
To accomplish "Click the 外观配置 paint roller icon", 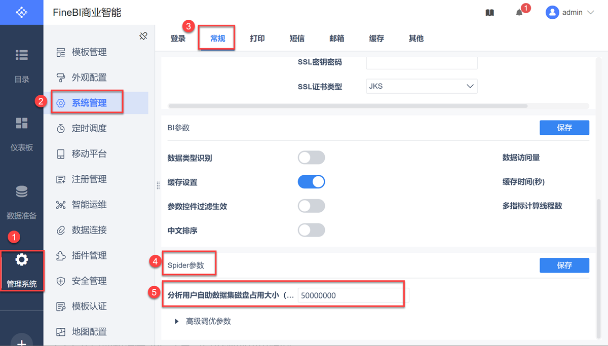I will pyautogui.click(x=61, y=78).
